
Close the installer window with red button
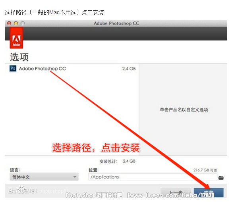(x=9, y=23)
